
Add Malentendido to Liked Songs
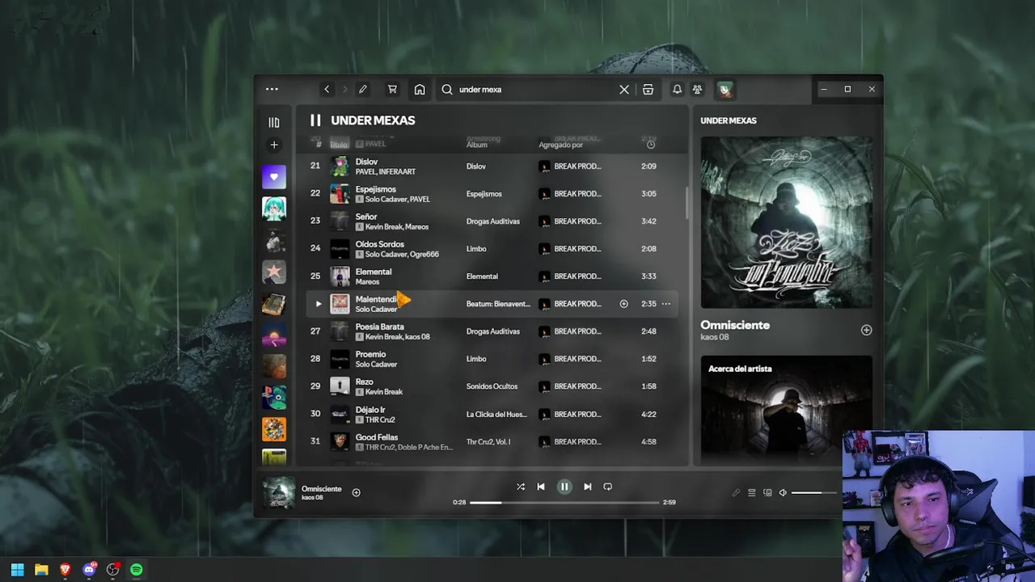[x=623, y=304]
